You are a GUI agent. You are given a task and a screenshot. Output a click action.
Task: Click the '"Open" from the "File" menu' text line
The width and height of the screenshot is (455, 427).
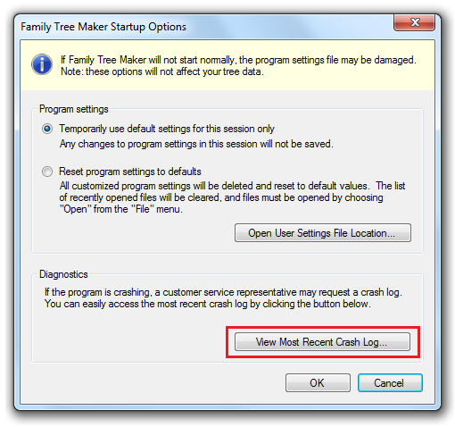(x=120, y=209)
